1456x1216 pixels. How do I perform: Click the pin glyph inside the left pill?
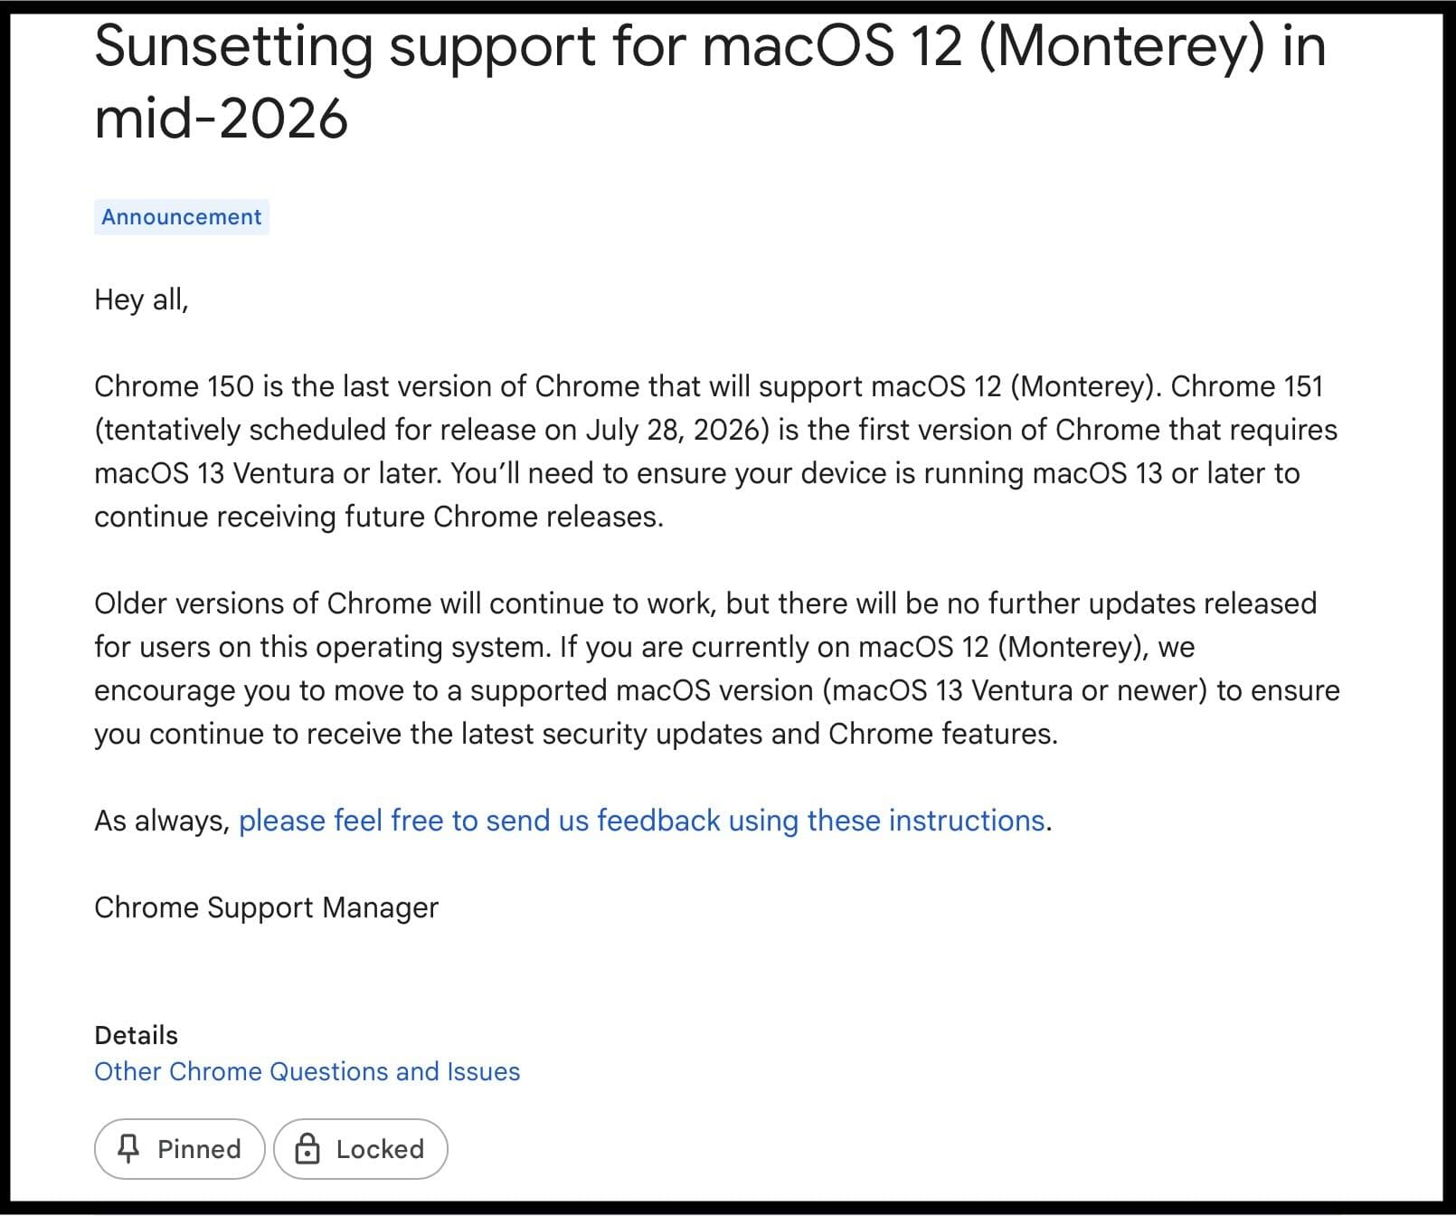tap(129, 1149)
